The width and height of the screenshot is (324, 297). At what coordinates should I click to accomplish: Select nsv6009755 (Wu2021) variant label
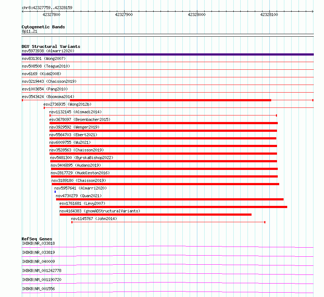pyautogui.click(x=70, y=142)
